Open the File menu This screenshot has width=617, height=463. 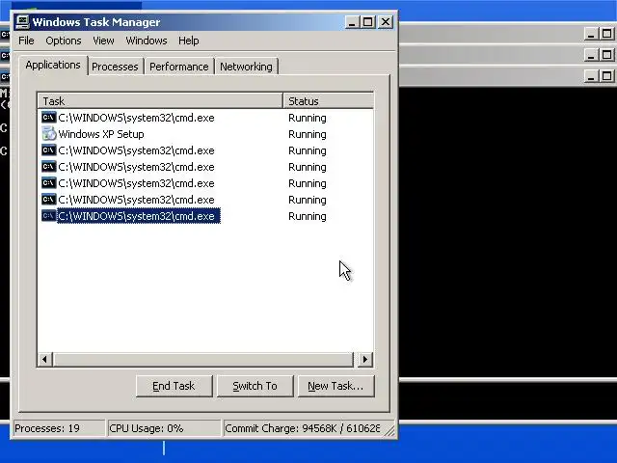[x=26, y=41]
